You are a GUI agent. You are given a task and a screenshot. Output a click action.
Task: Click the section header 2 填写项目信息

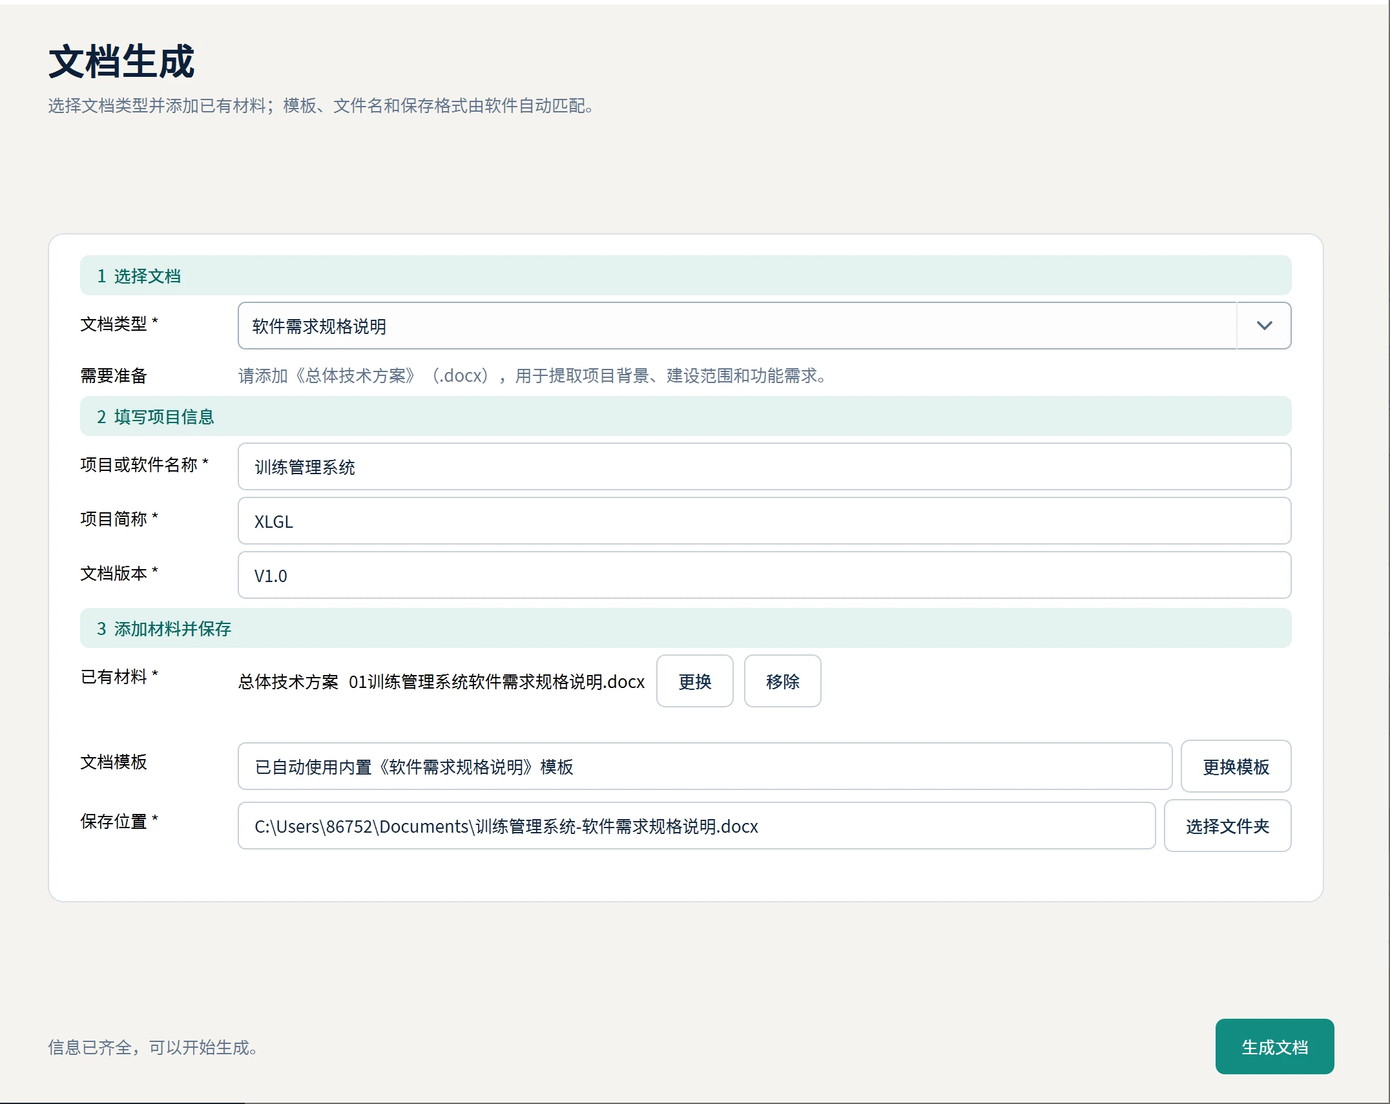click(x=685, y=416)
